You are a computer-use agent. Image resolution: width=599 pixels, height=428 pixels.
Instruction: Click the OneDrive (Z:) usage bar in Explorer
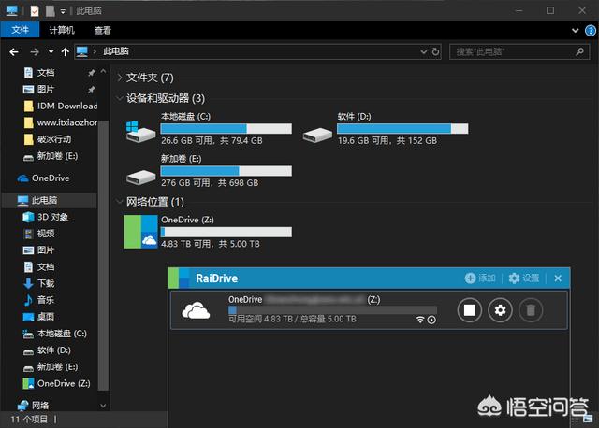pos(226,232)
